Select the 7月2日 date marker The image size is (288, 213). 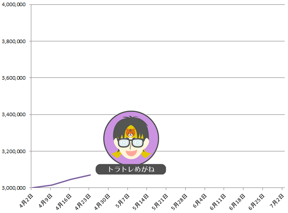tap(277, 201)
